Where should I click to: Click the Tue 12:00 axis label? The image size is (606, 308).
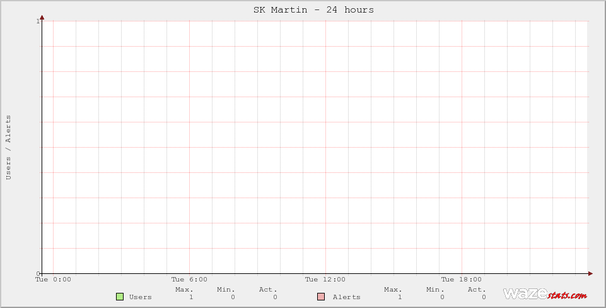coord(325,280)
